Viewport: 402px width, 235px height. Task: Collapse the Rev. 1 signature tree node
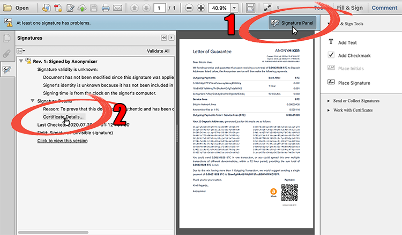click(x=21, y=61)
